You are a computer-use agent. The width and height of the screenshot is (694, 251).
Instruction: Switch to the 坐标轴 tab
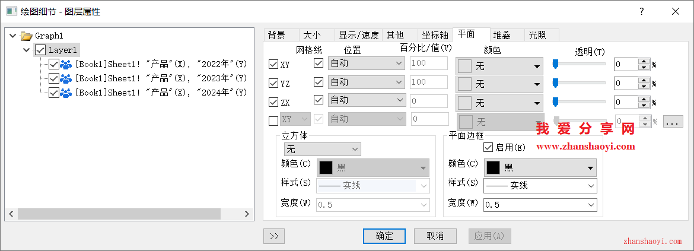coord(435,36)
